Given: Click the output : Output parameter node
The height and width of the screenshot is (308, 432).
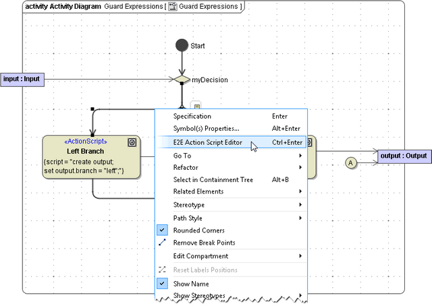Looking at the screenshot, I should coord(404,156).
